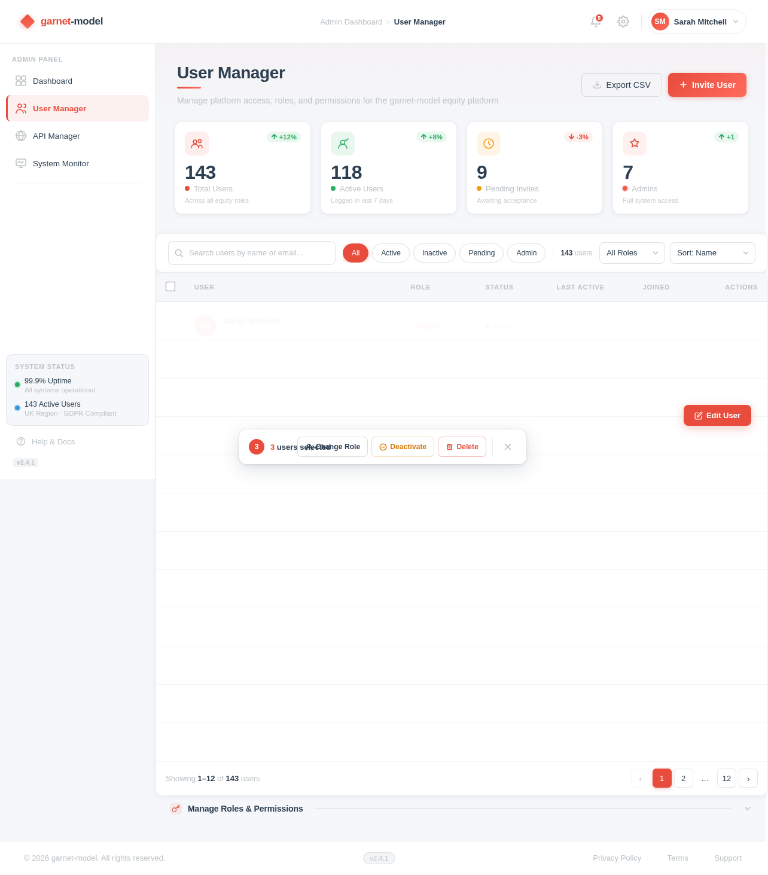Open the notifications bell with 5 alerts

click(x=595, y=22)
